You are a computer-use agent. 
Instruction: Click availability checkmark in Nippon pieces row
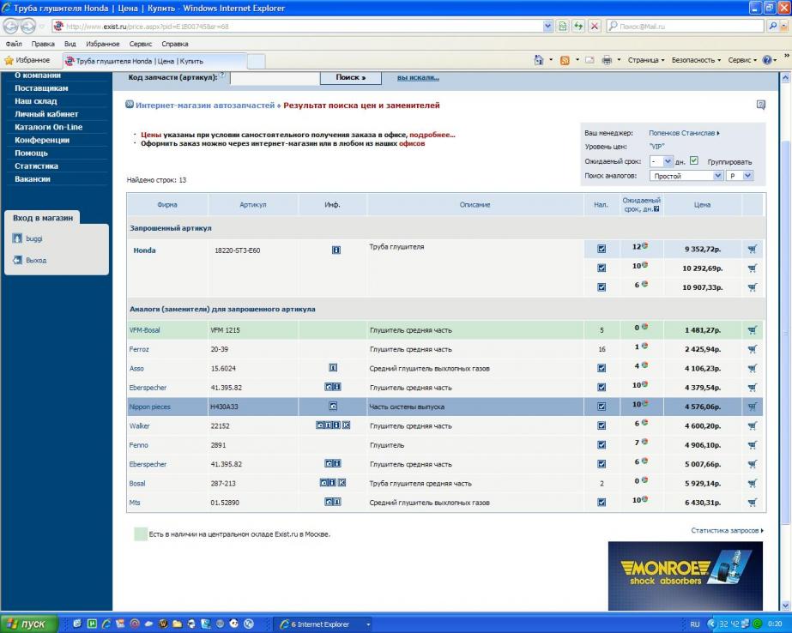coord(601,407)
